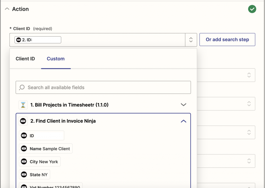Switch to the Client ID tab
265x188 pixels.
coord(25,59)
